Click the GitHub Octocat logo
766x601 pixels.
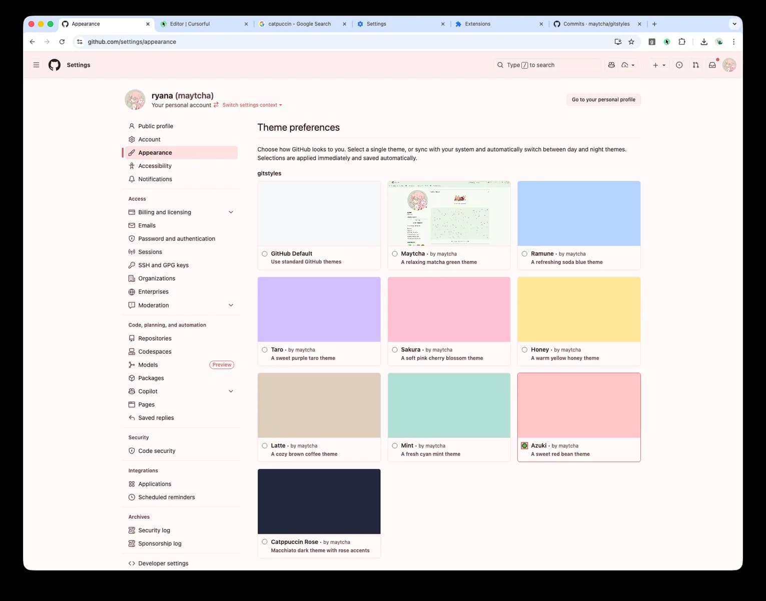pyautogui.click(x=55, y=65)
